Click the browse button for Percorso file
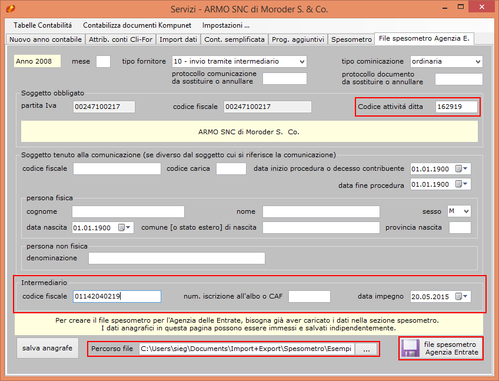The image size is (499, 381). (367, 349)
